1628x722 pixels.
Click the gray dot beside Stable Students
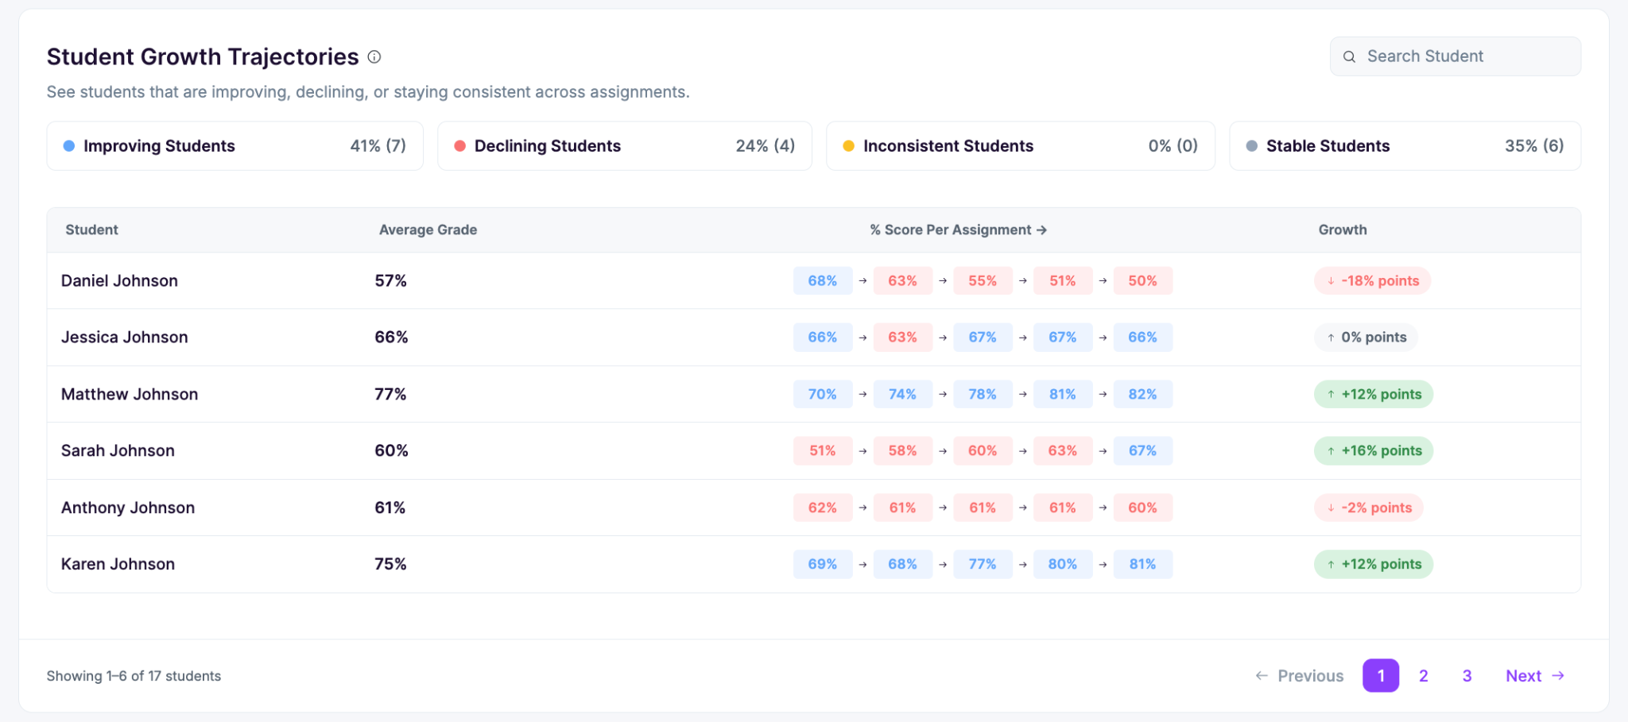click(1251, 146)
